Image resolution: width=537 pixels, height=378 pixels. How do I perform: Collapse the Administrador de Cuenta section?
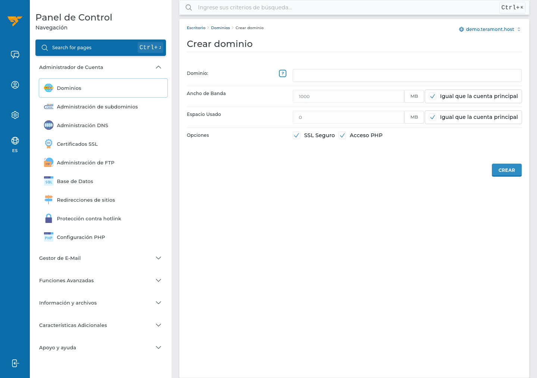(x=101, y=67)
